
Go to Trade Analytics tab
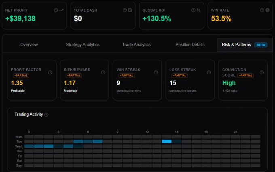(x=136, y=45)
